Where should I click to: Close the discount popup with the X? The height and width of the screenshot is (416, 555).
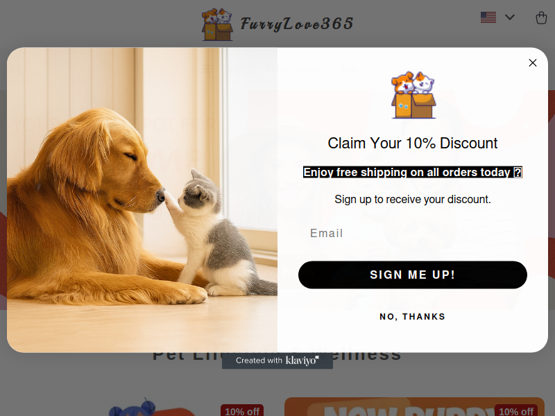click(x=532, y=63)
